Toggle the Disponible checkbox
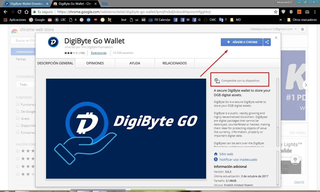The image size is (320, 192). pos(18,125)
